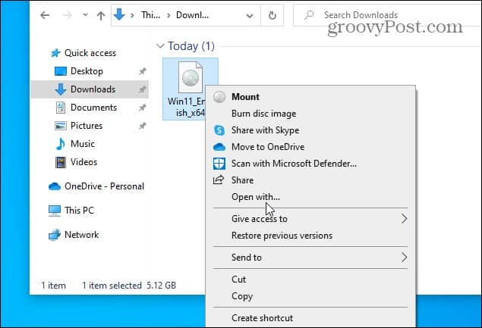Click the Refresh button in address bar

click(273, 15)
